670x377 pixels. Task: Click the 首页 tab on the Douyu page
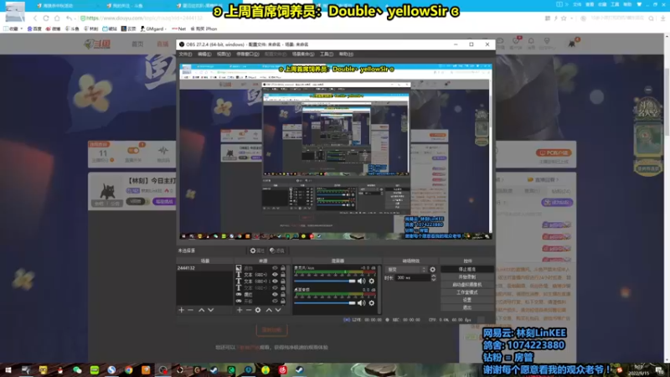(137, 44)
